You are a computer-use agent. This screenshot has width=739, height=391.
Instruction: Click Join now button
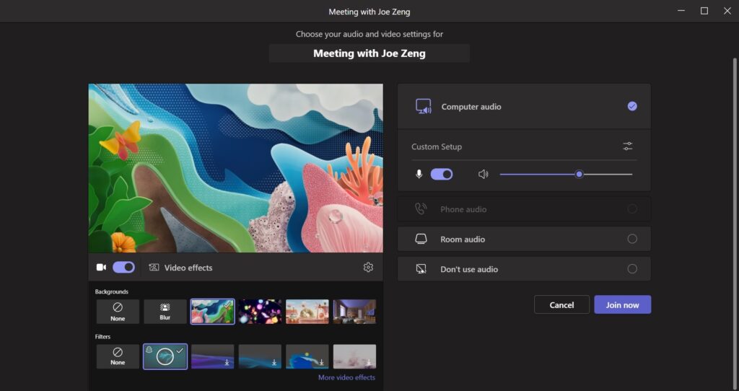622,304
